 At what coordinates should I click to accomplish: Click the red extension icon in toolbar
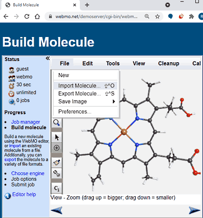[181, 16]
